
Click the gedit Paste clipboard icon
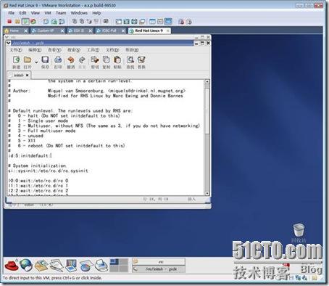(x=117, y=60)
